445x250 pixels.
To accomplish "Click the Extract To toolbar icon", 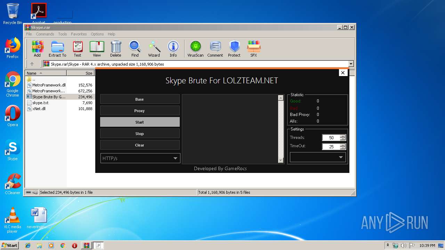I will 57,49.
